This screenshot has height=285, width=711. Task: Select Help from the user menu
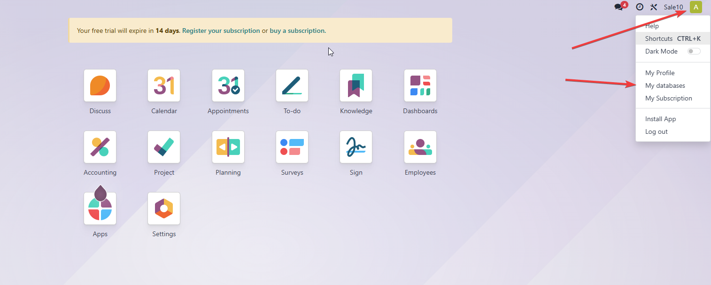(673, 26)
